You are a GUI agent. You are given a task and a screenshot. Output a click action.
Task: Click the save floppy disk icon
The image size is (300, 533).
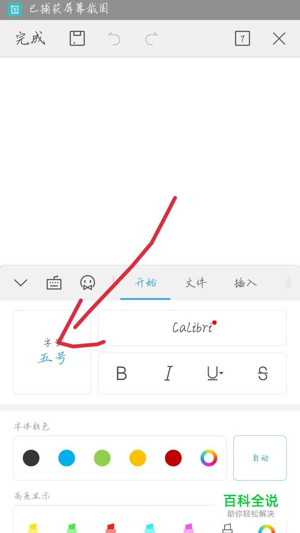77,38
